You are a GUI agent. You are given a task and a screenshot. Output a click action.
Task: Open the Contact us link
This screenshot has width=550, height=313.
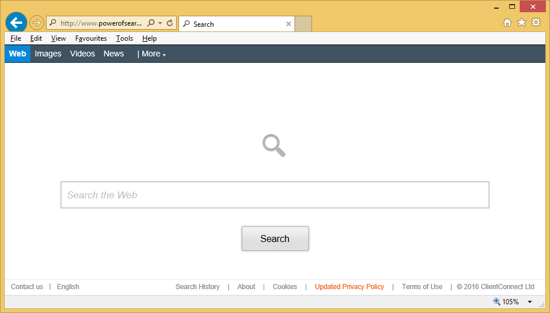tap(27, 287)
